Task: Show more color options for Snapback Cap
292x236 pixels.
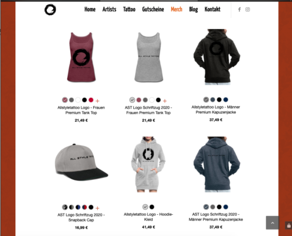Action: point(97,208)
